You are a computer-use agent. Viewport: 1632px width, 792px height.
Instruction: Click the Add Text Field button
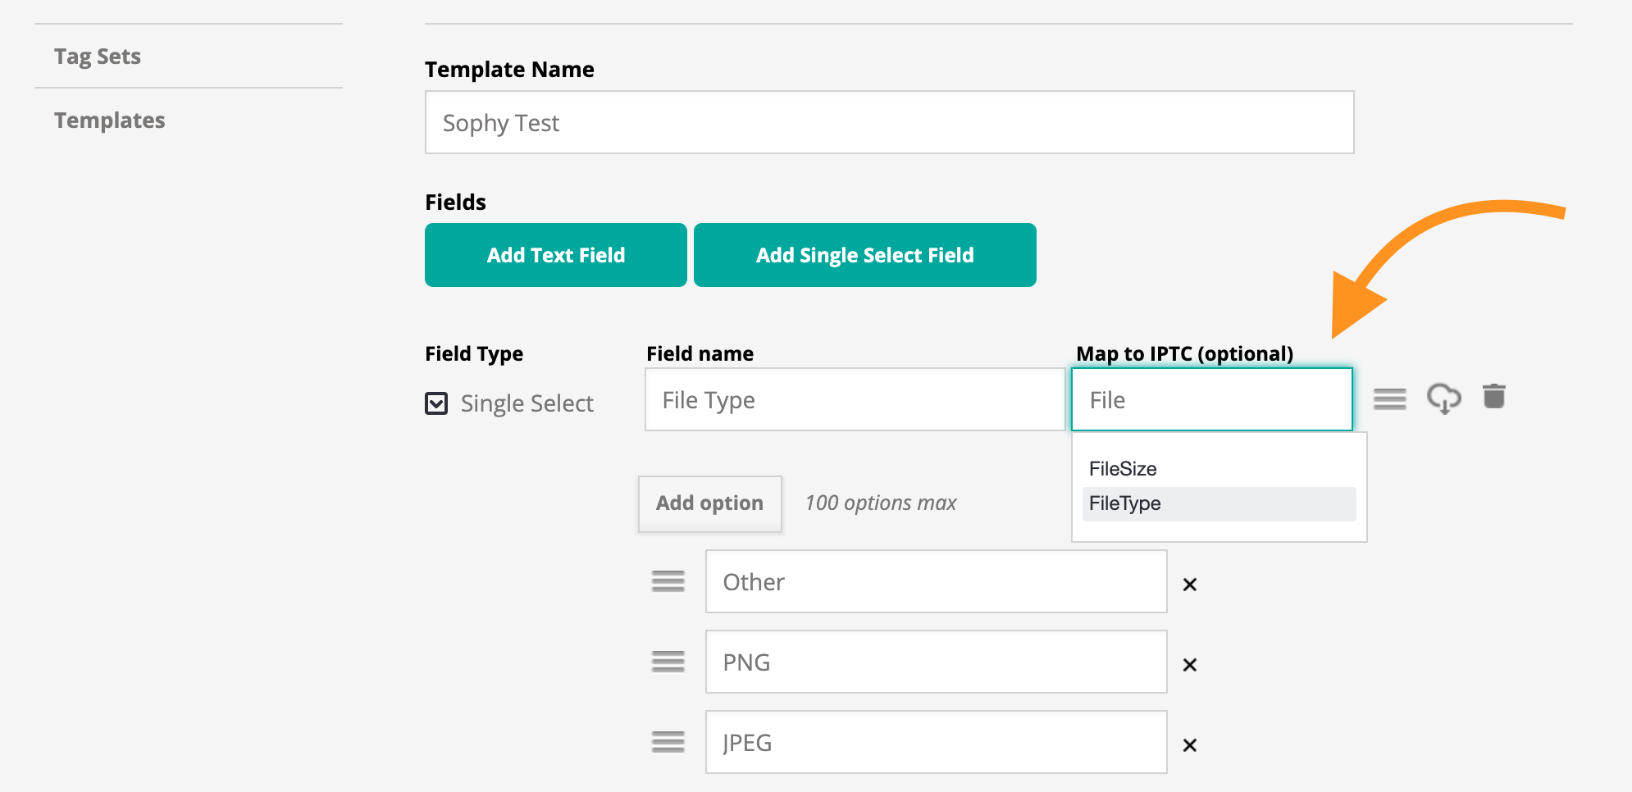pyautogui.click(x=556, y=255)
